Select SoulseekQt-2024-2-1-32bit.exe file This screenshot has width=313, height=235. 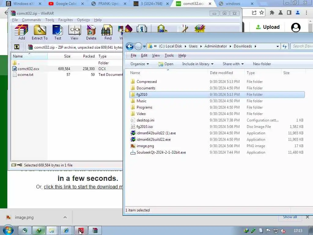(217, 152)
